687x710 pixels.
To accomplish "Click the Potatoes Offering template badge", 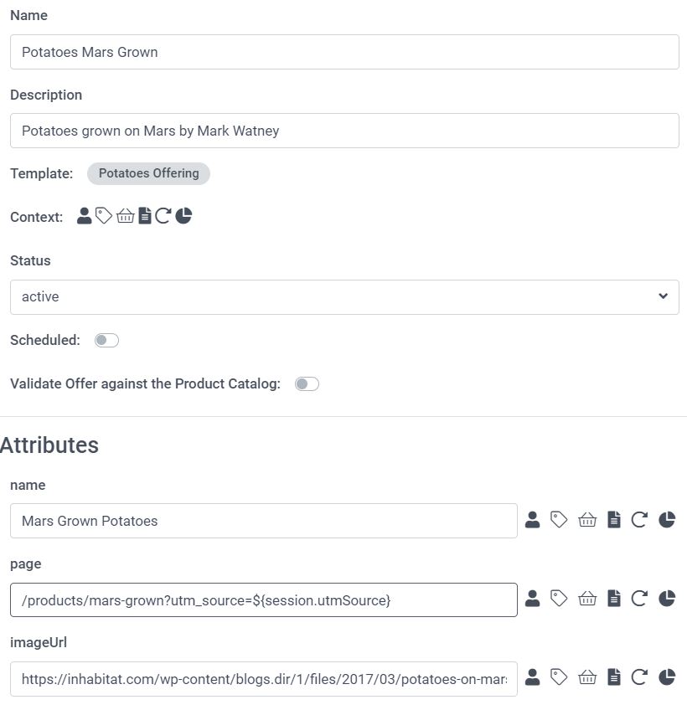I will (x=148, y=173).
